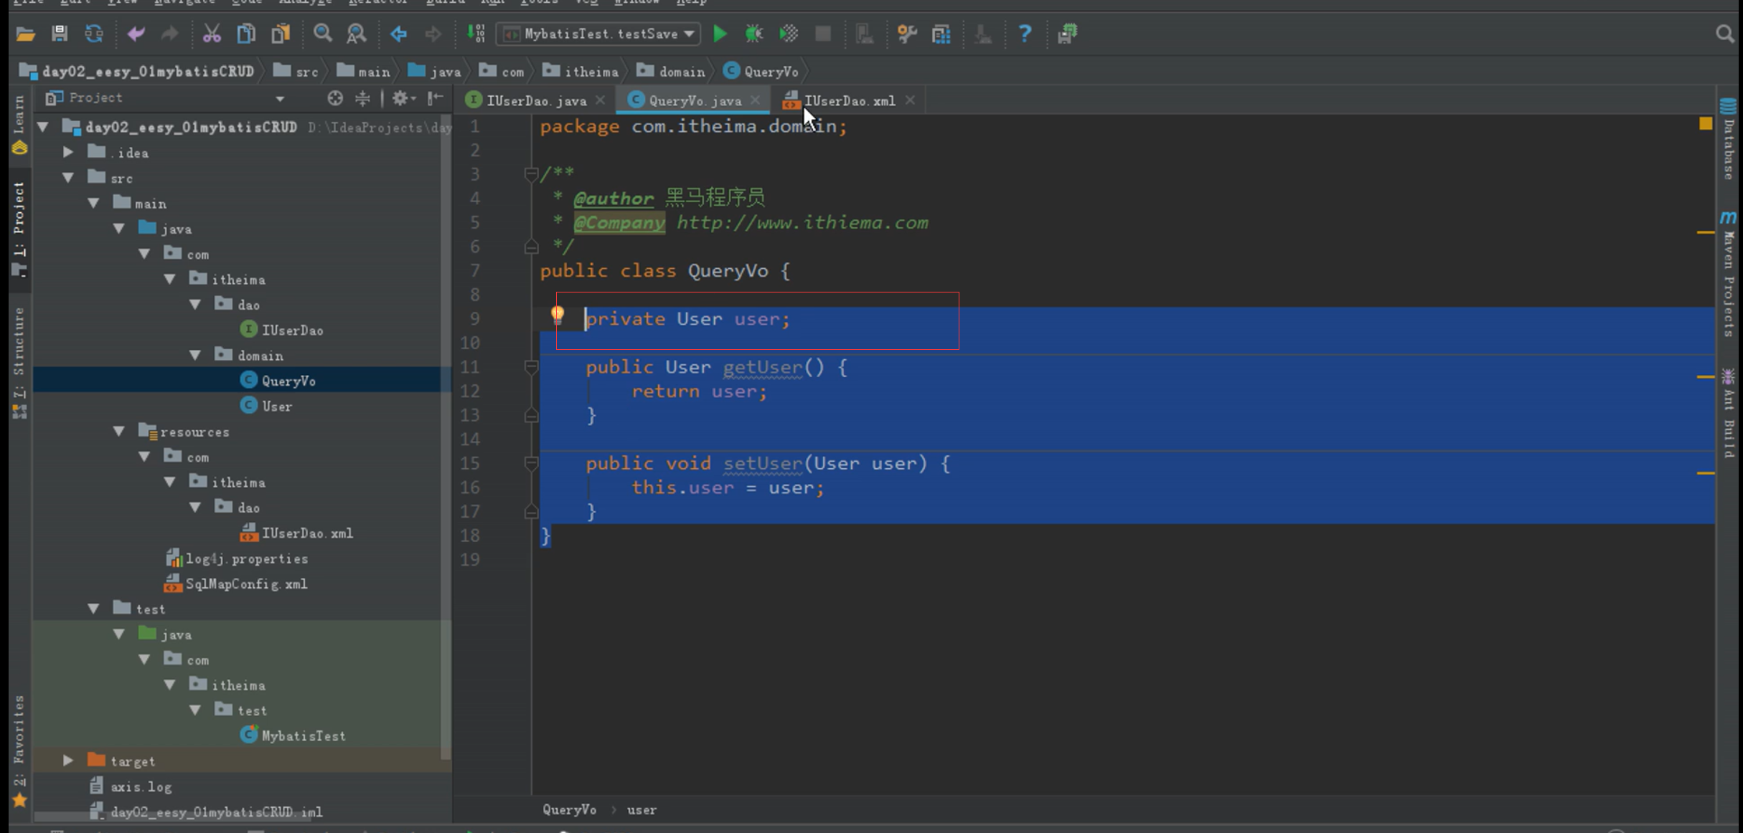Click the Cut scissors icon
Screen dimensions: 1743x833
coord(212,34)
